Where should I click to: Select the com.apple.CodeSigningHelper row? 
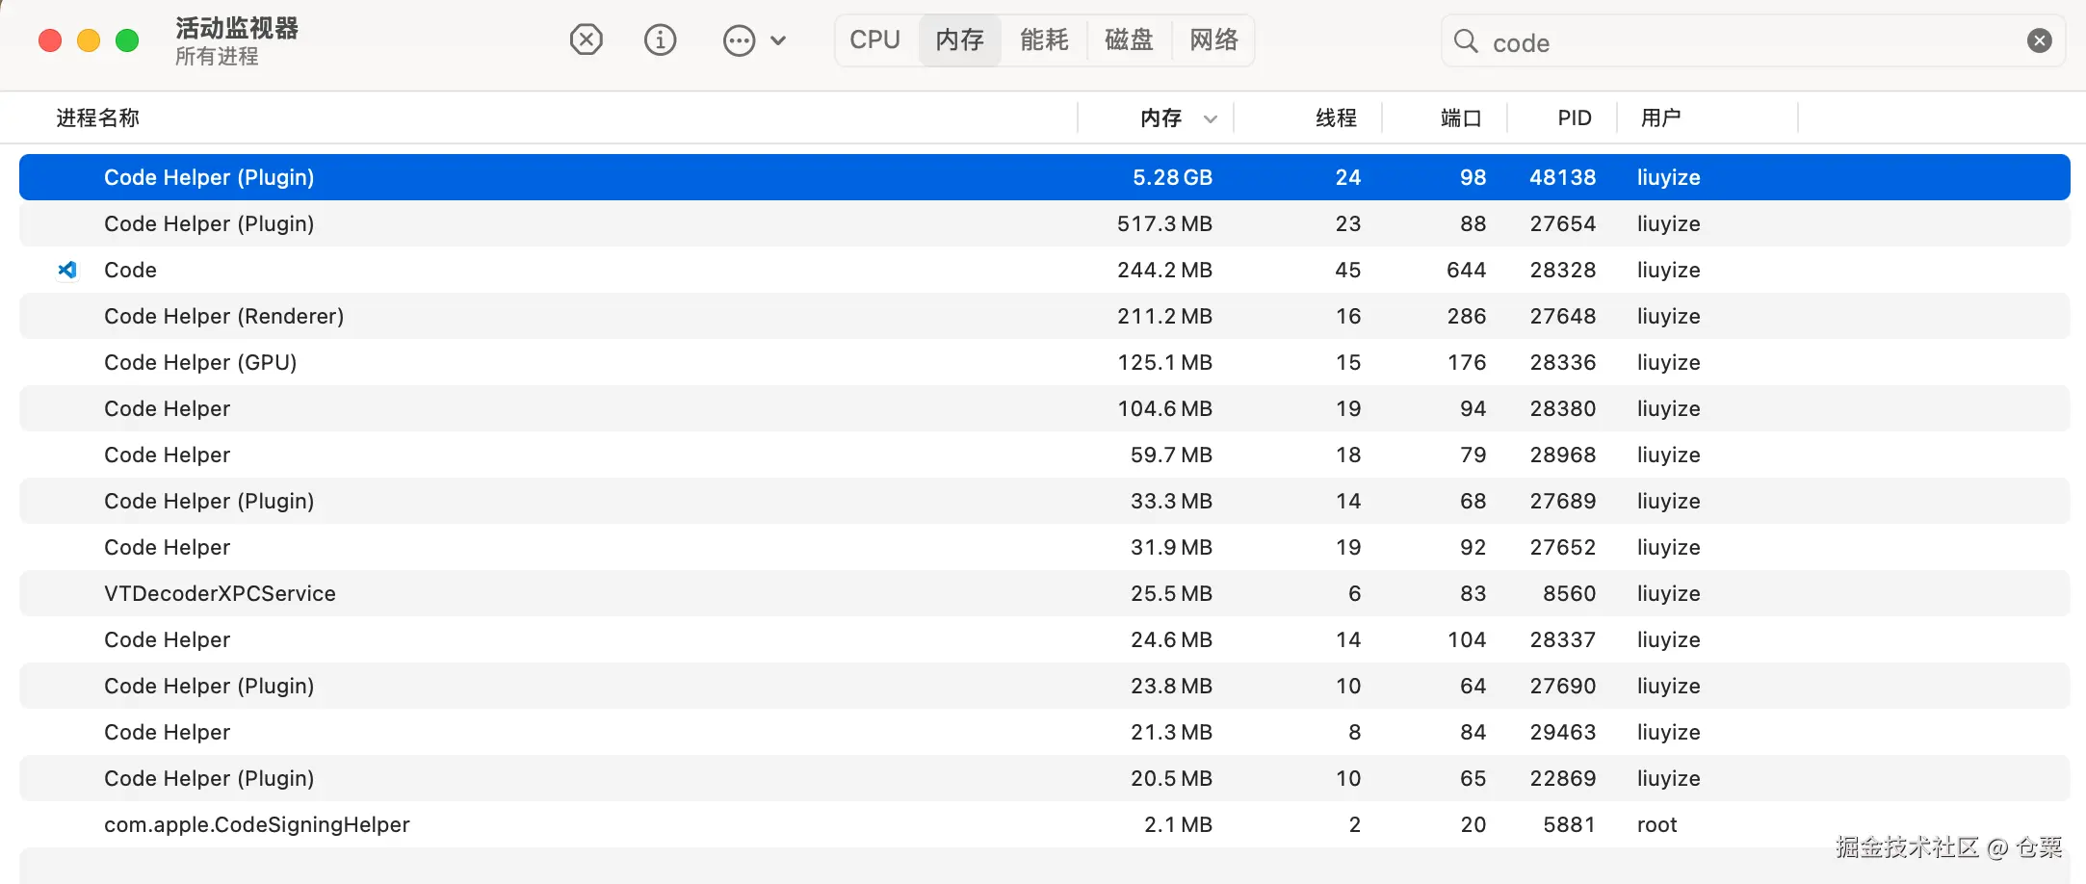1044,824
